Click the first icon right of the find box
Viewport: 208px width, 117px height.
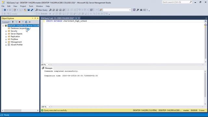coord(134,10)
